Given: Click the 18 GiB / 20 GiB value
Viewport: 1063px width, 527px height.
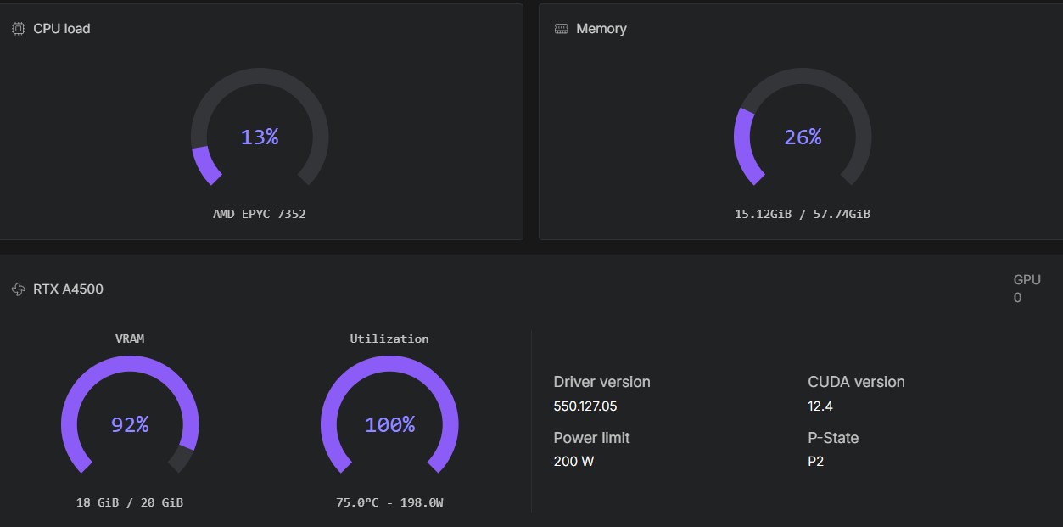Looking at the screenshot, I should tap(130, 502).
